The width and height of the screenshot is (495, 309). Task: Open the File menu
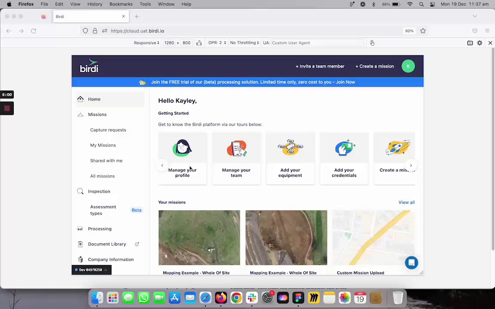44,4
